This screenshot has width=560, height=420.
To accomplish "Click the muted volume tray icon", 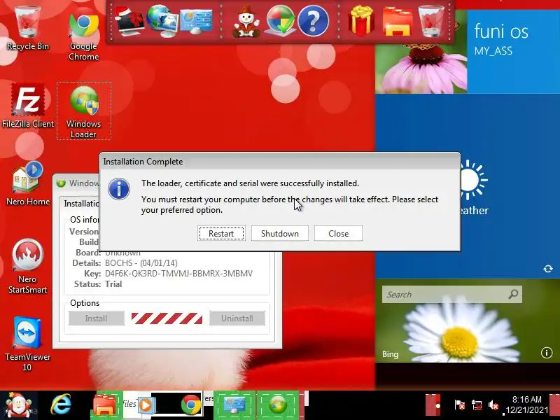I will 493,405.
